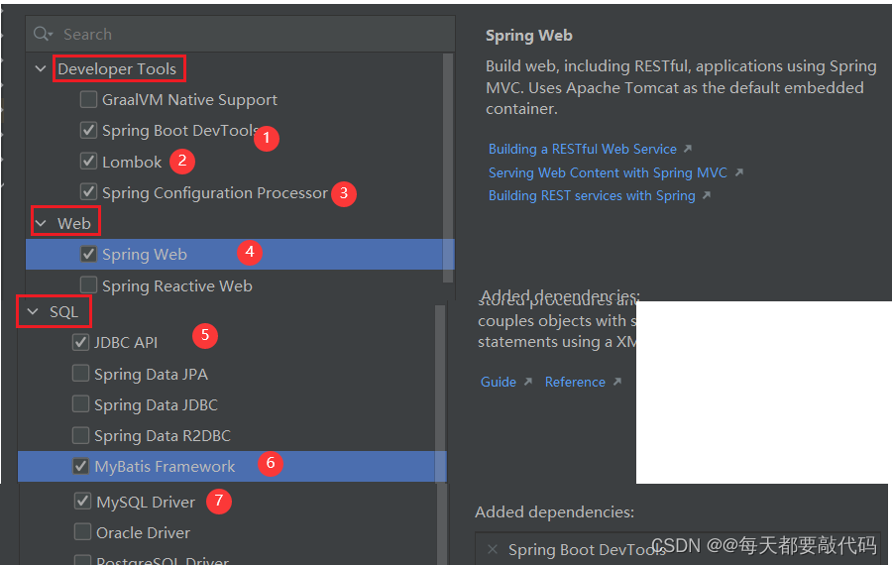Select the Spring Data JPA row text
This screenshot has height=565, width=892.
tap(151, 374)
